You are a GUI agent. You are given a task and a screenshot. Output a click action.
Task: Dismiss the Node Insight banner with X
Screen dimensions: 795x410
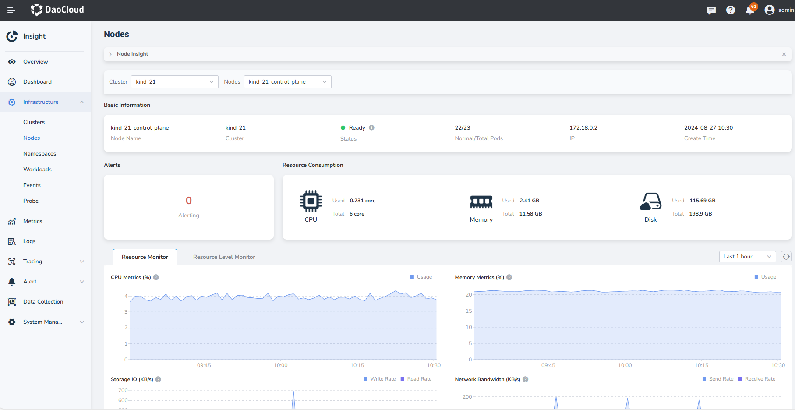(x=784, y=54)
